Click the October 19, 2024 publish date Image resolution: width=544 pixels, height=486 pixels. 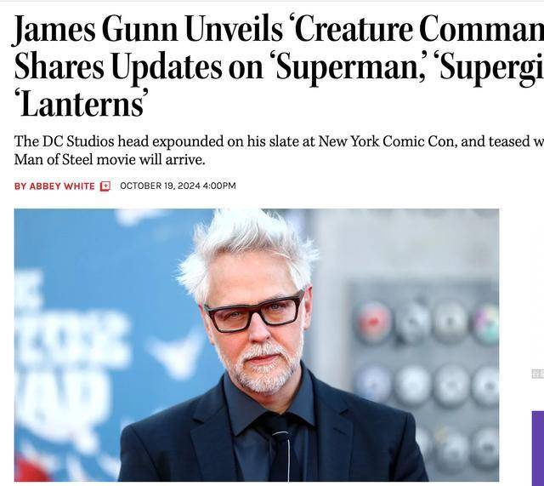[x=160, y=186]
